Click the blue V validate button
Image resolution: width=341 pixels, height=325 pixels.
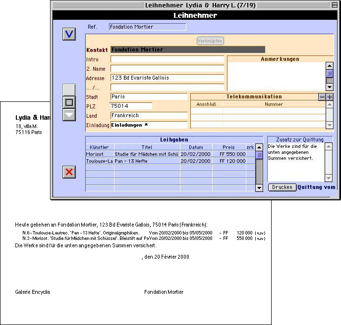(x=69, y=34)
